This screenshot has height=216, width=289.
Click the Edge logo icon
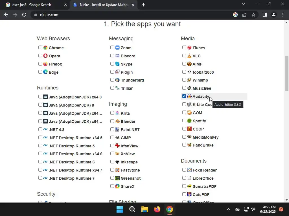click(45, 72)
